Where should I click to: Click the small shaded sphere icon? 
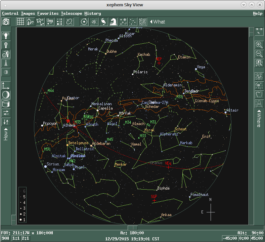pyautogui.click(x=6, y=72)
